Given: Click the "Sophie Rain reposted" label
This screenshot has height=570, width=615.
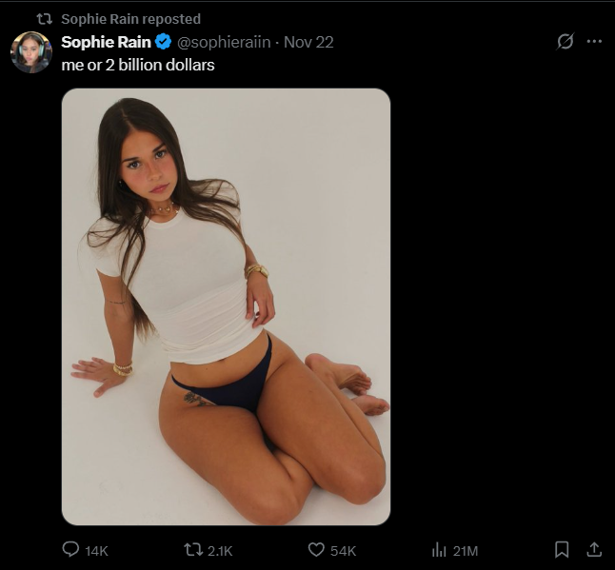Looking at the screenshot, I should point(130,19).
